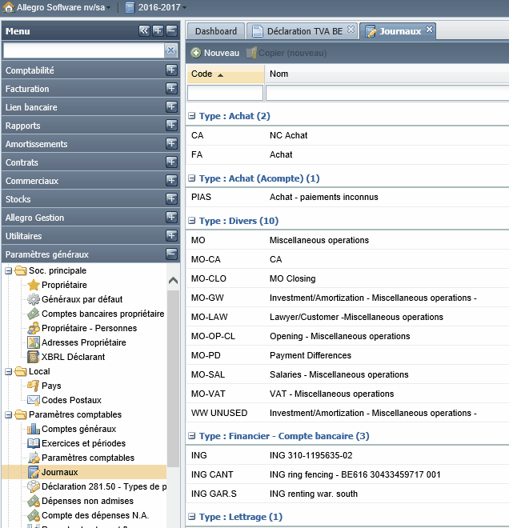
Task: Click the Exercices et périodes book icon
Action: [34, 443]
